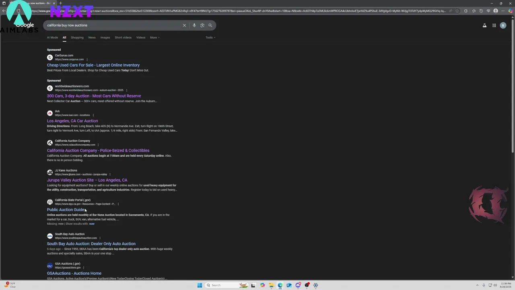Open the Google account avatar menu
The image size is (515, 290).
[503, 25]
